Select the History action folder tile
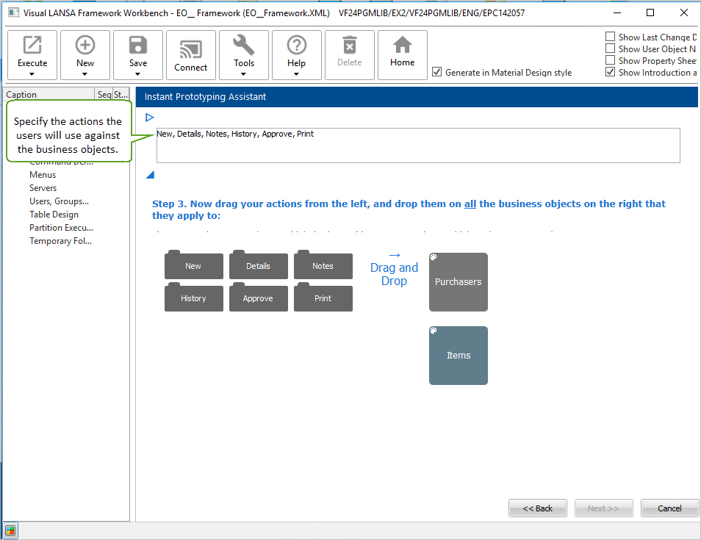701x540 pixels. [x=193, y=298]
